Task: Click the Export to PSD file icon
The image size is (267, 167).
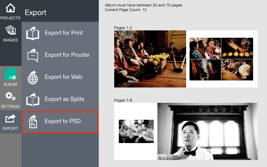Action: pyautogui.click(x=32, y=122)
